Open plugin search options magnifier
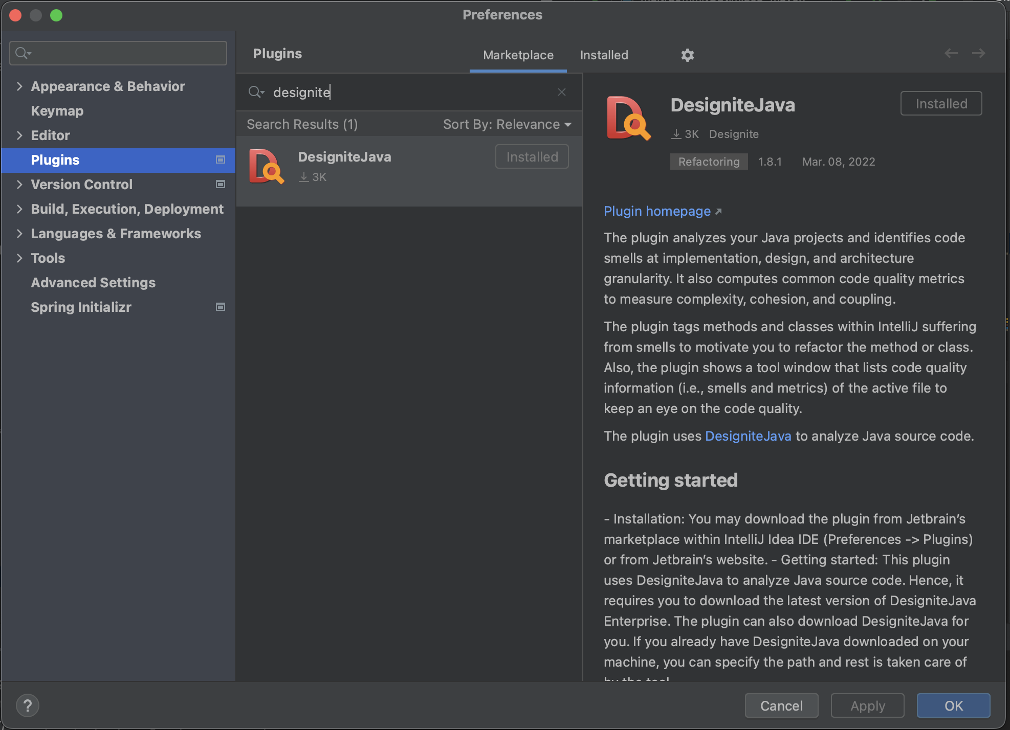The image size is (1010, 730). [x=256, y=92]
